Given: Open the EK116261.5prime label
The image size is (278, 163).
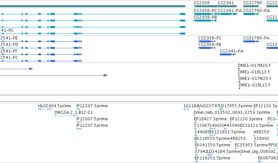Looking at the screenshot, I should pyautogui.click(x=212, y=158).
